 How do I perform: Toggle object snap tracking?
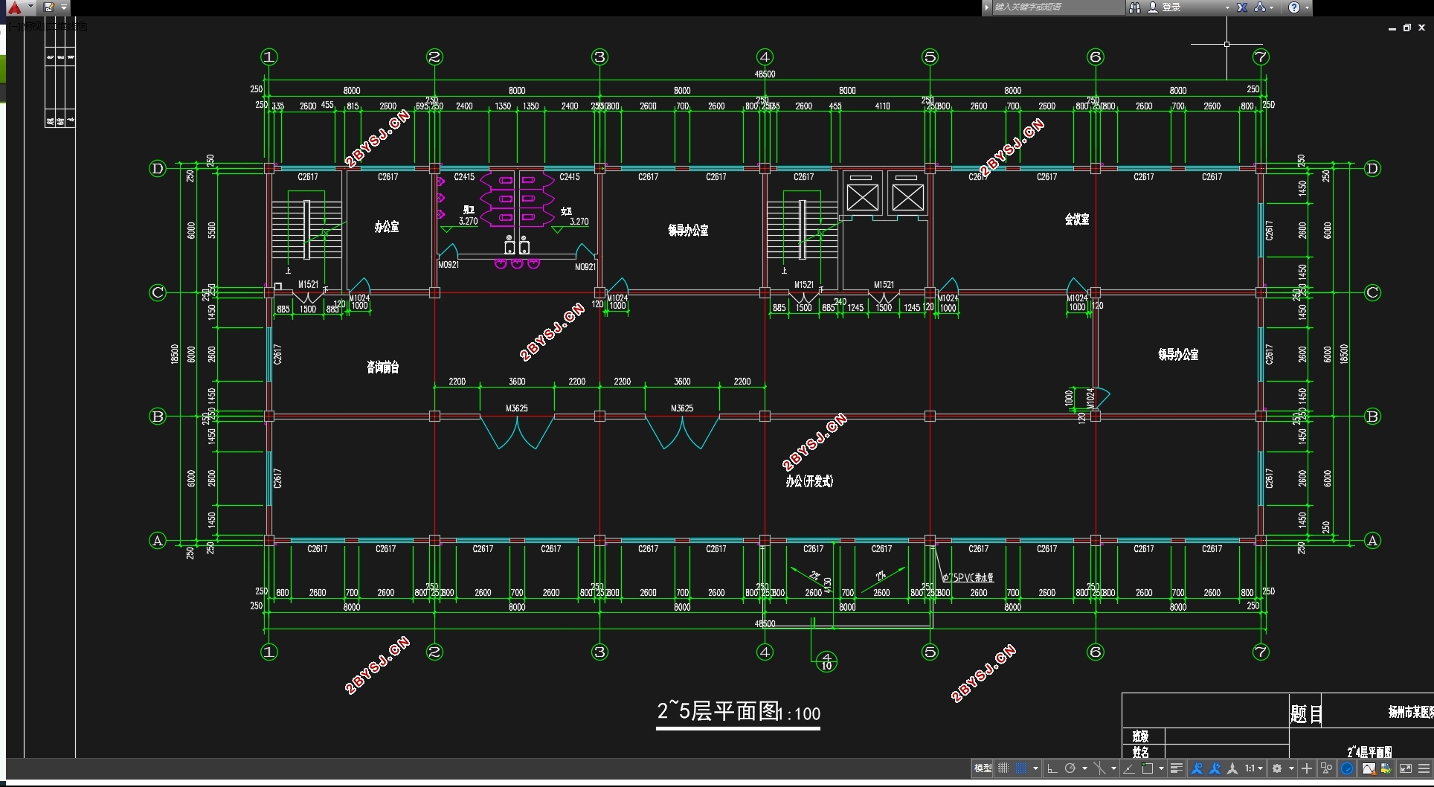pyautogui.click(x=1129, y=768)
